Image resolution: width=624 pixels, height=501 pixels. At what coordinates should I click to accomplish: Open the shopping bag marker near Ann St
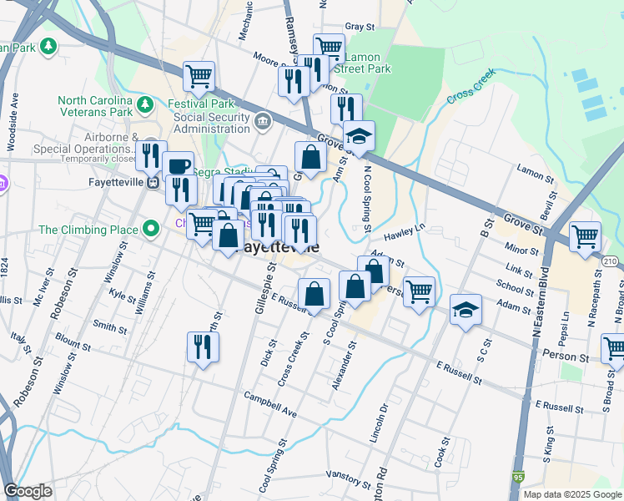coord(310,156)
